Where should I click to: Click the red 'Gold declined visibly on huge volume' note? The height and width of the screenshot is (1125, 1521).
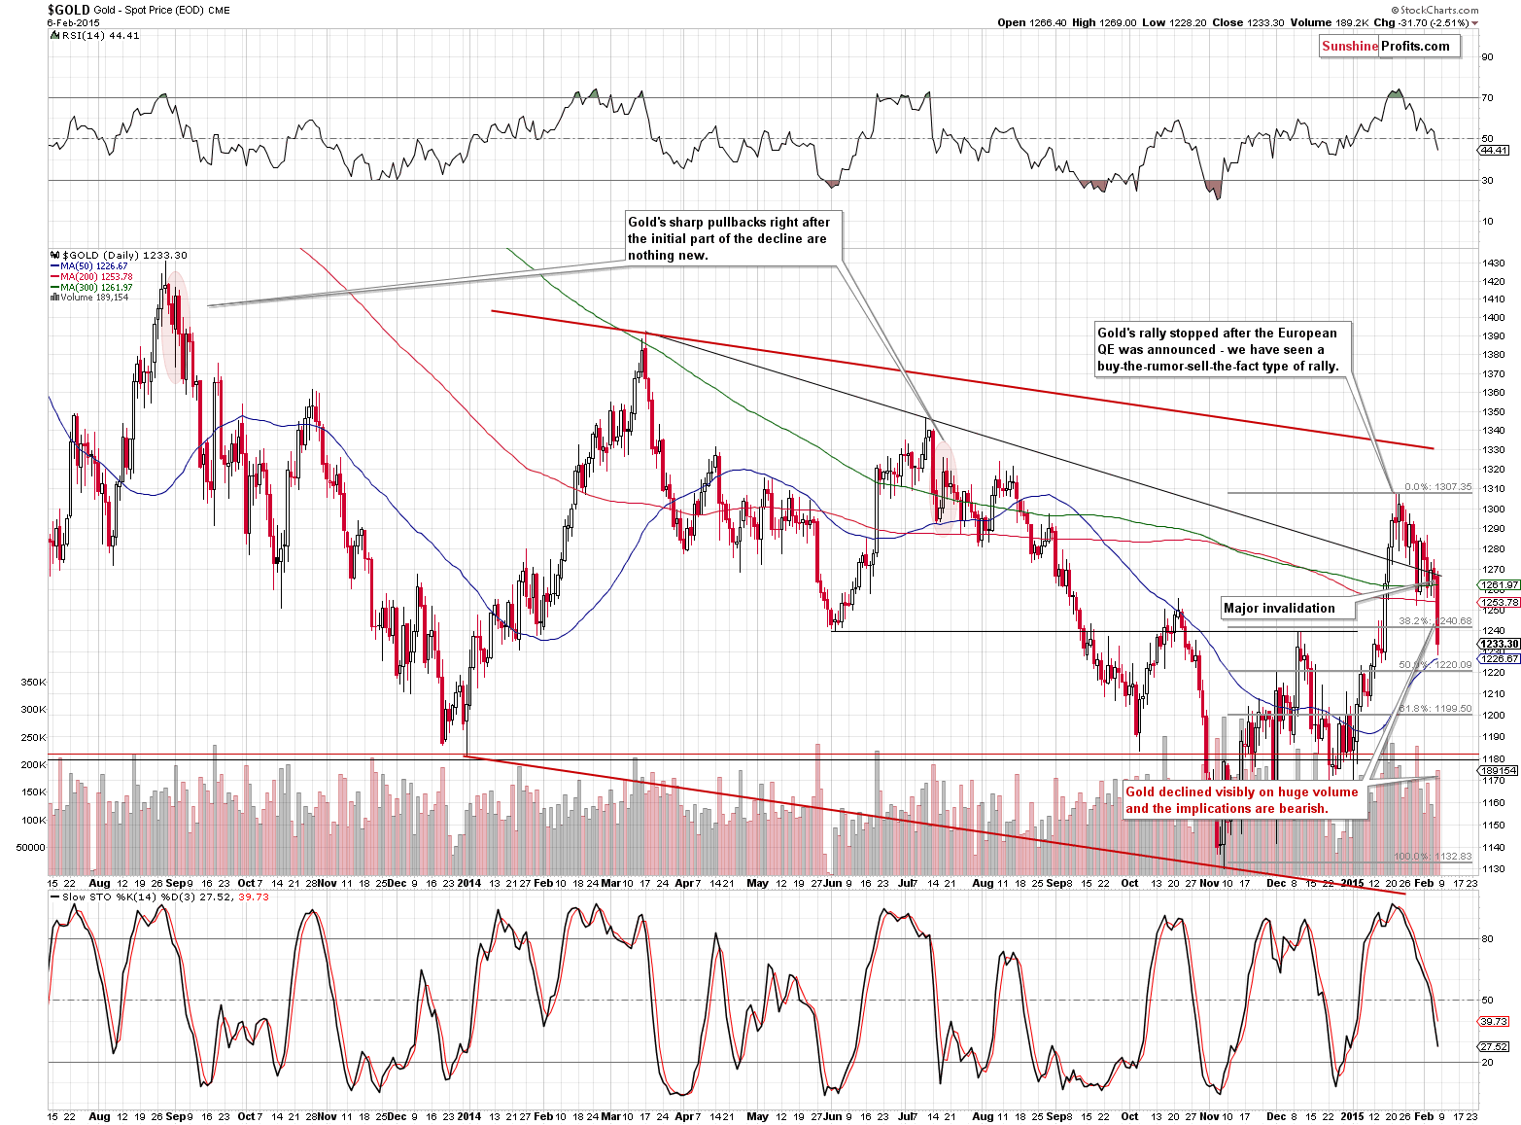tap(1244, 799)
